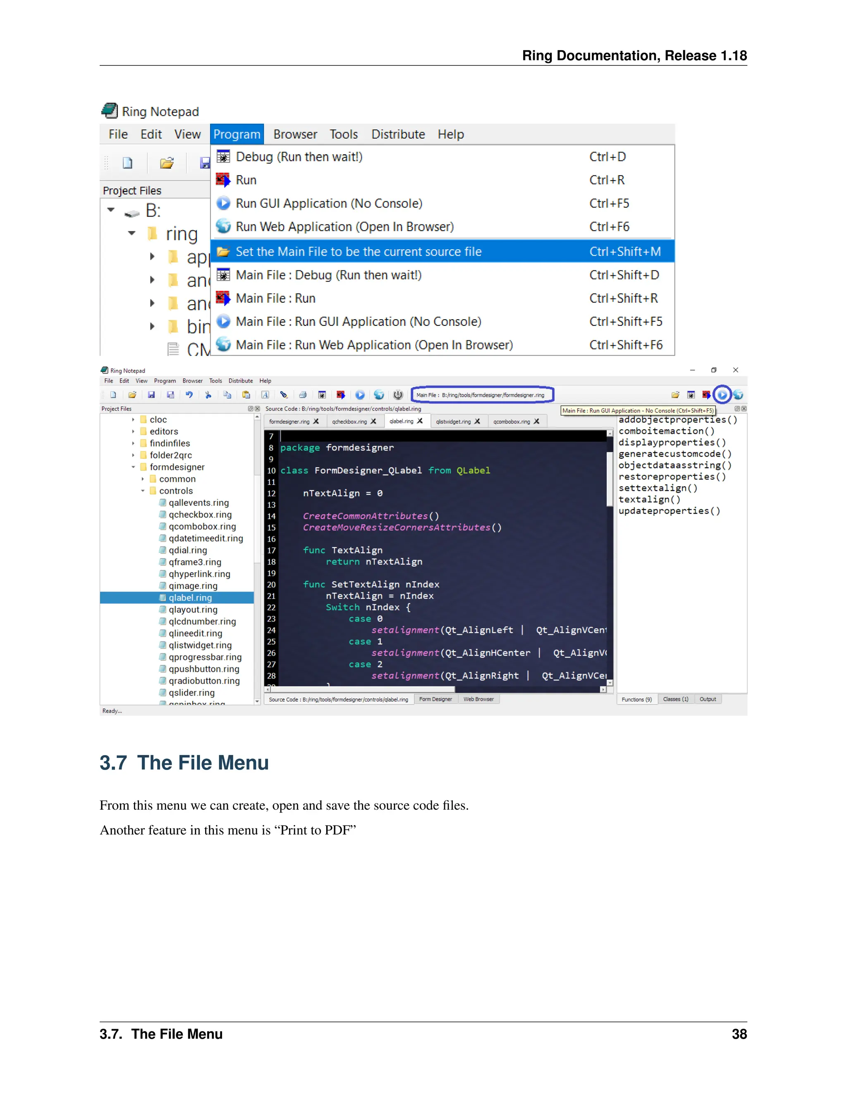This screenshot has width=847, height=1097.
Task: Choose Main File : Run with Ctrl+Shift+R
Action: pyautogui.click(x=443, y=298)
